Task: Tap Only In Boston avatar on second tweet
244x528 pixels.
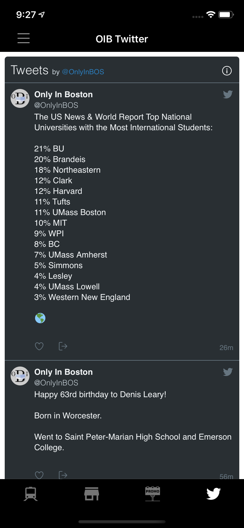Action: [20, 376]
